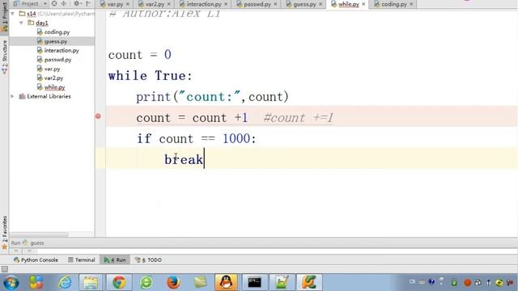518x291 pixels.
Task: Switch to the interaction.py editor tab
Action: pos(203,4)
